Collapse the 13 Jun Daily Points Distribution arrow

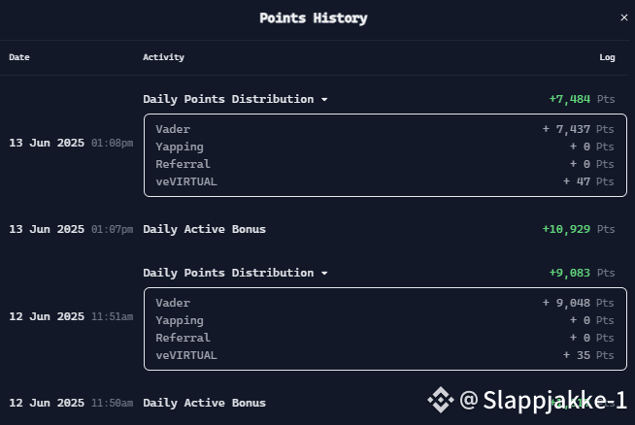(324, 100)
